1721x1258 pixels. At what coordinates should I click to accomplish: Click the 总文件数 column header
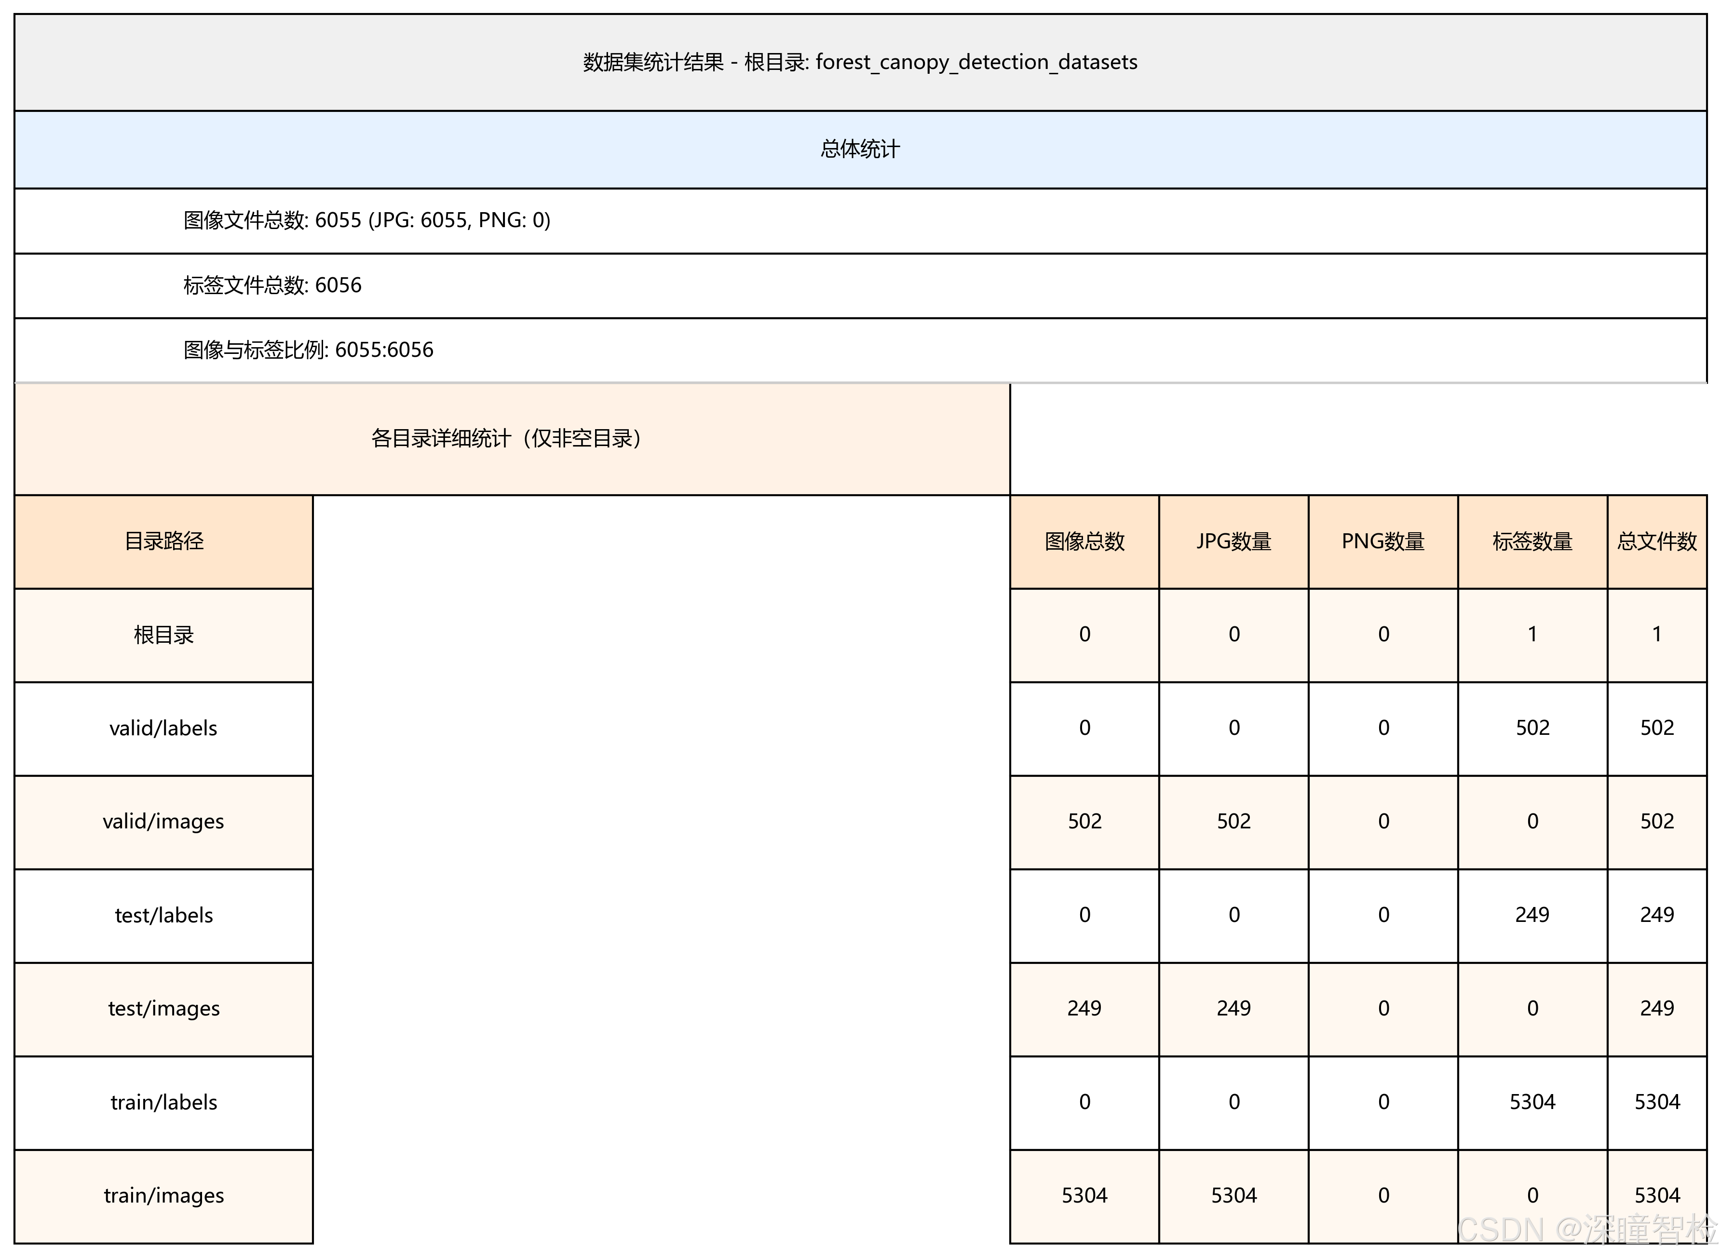coord(1656,541)
